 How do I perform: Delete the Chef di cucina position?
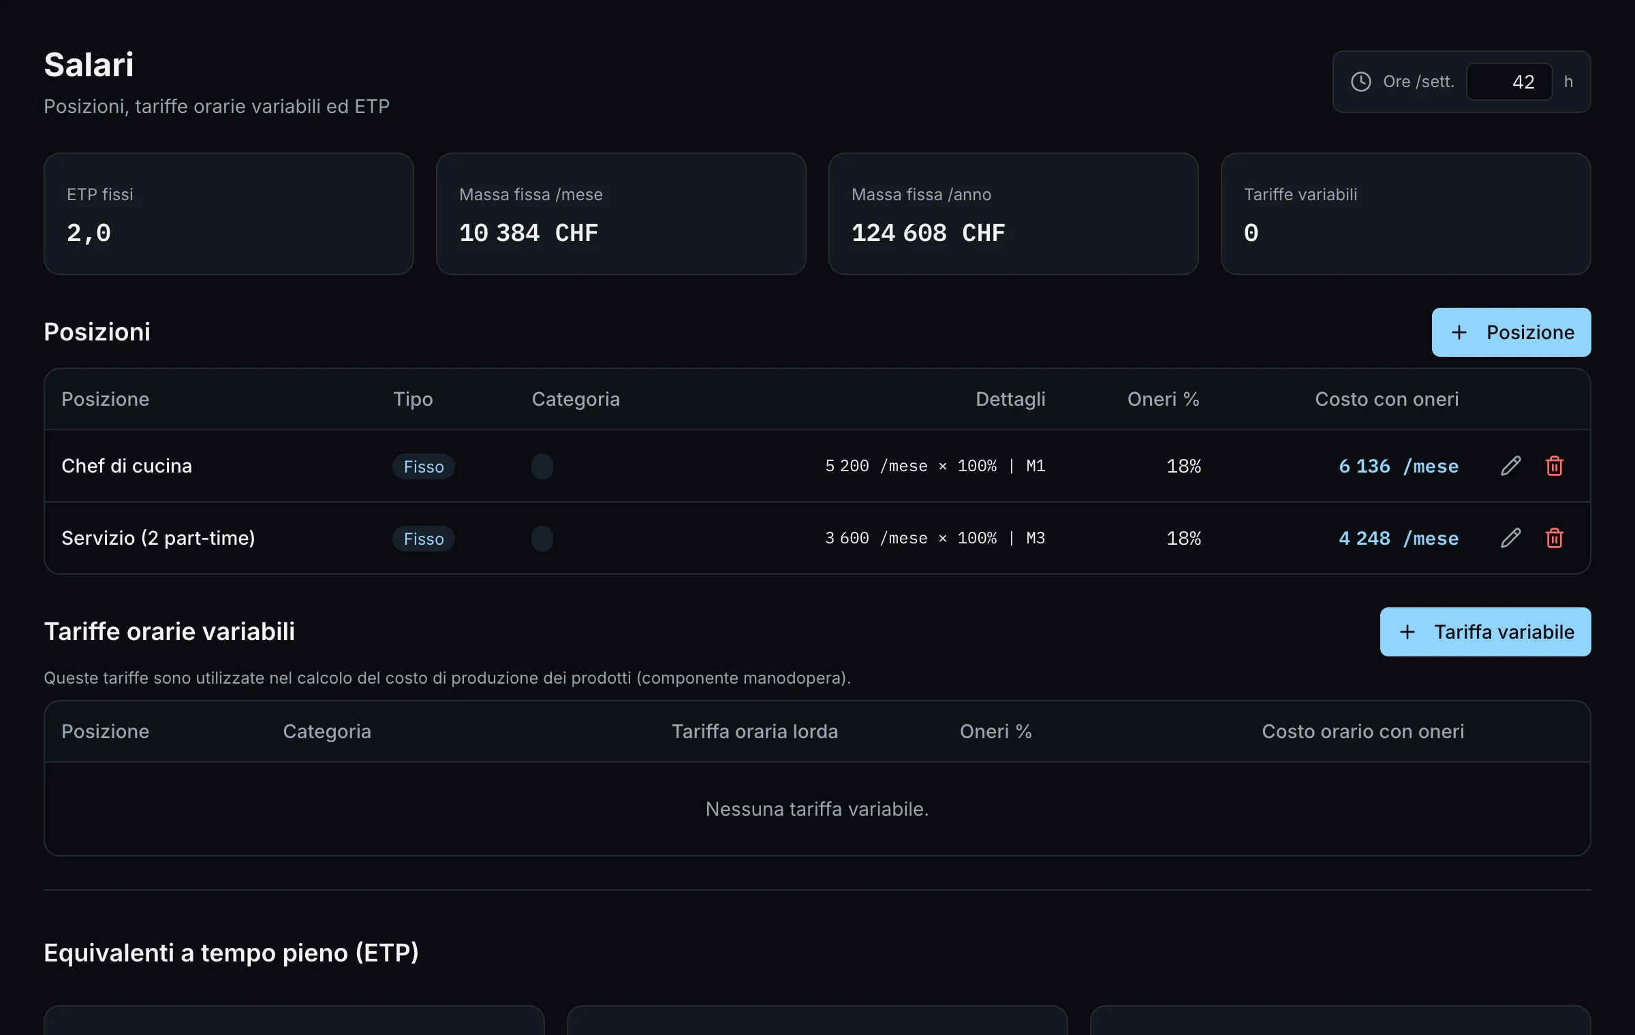click(1554, 466)
